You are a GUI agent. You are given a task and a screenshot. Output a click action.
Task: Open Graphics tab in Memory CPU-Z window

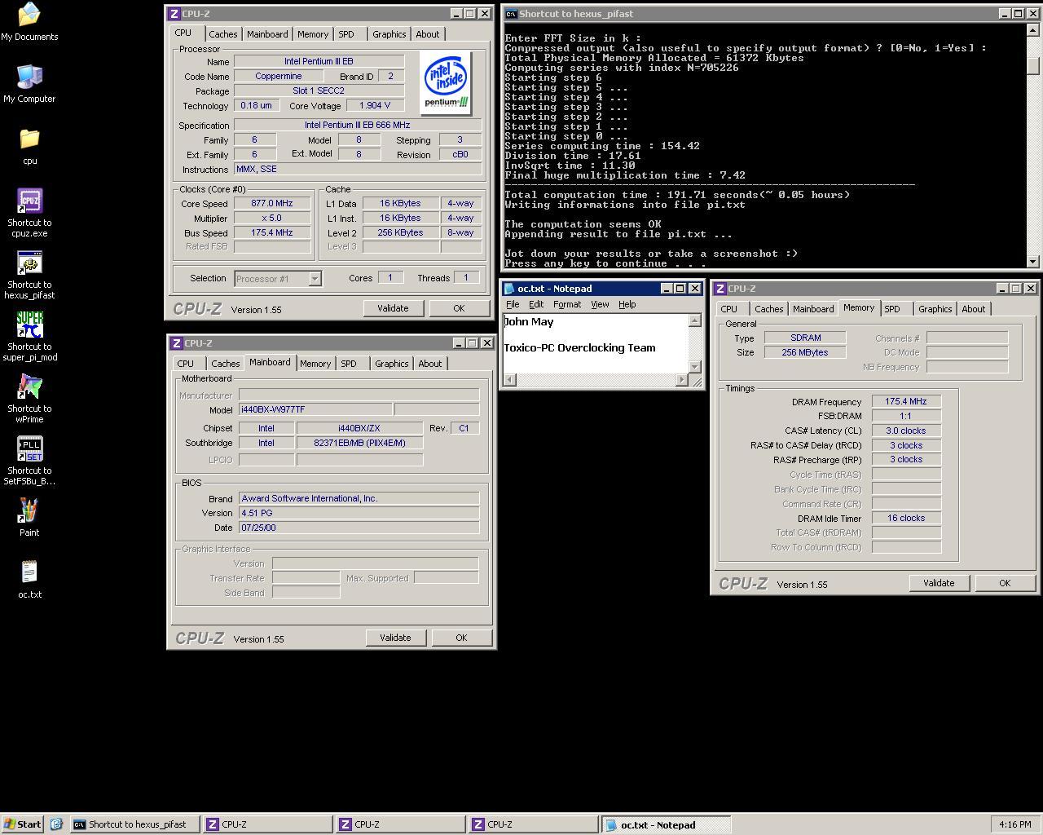point(935,309)
